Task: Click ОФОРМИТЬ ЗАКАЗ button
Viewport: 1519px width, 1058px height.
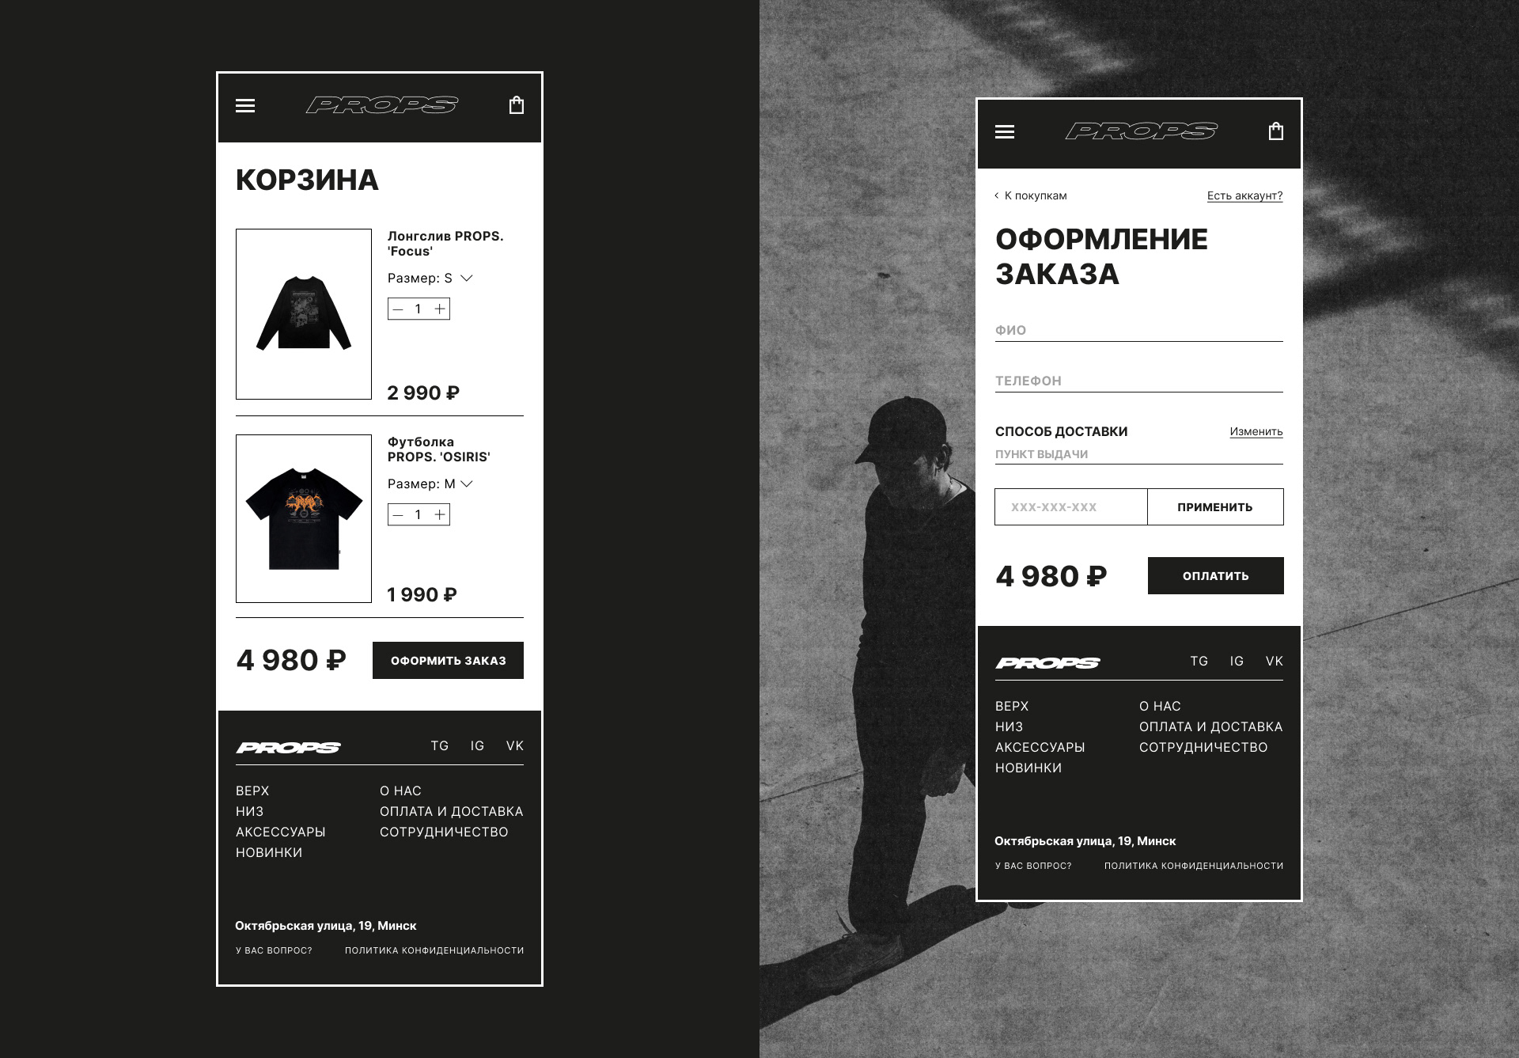Action: click(448, 660)
